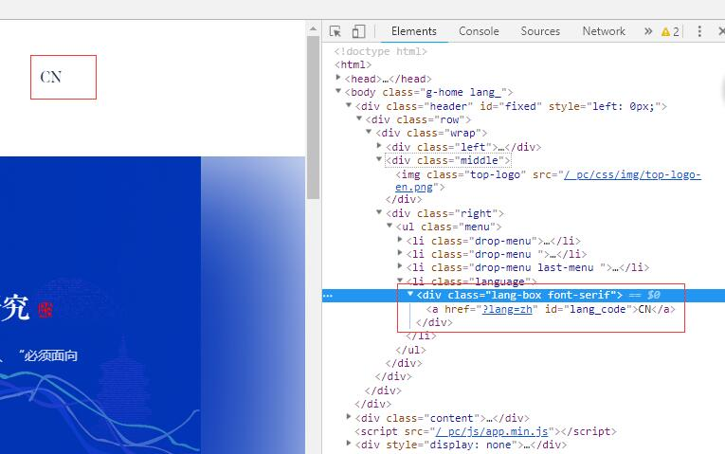Click the CN language link on page
Viewport: 725px width, 454px height.
click(51, 77)
